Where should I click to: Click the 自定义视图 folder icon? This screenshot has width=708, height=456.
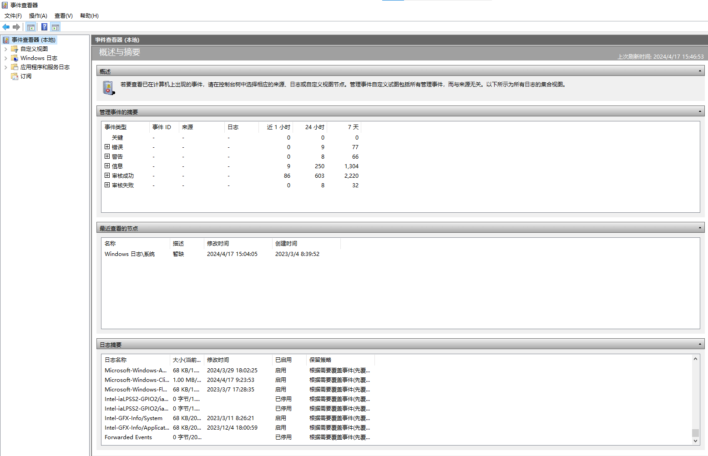15,49
